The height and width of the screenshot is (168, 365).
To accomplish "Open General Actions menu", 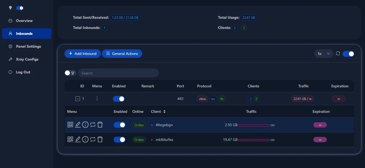I will pos(122,54).
